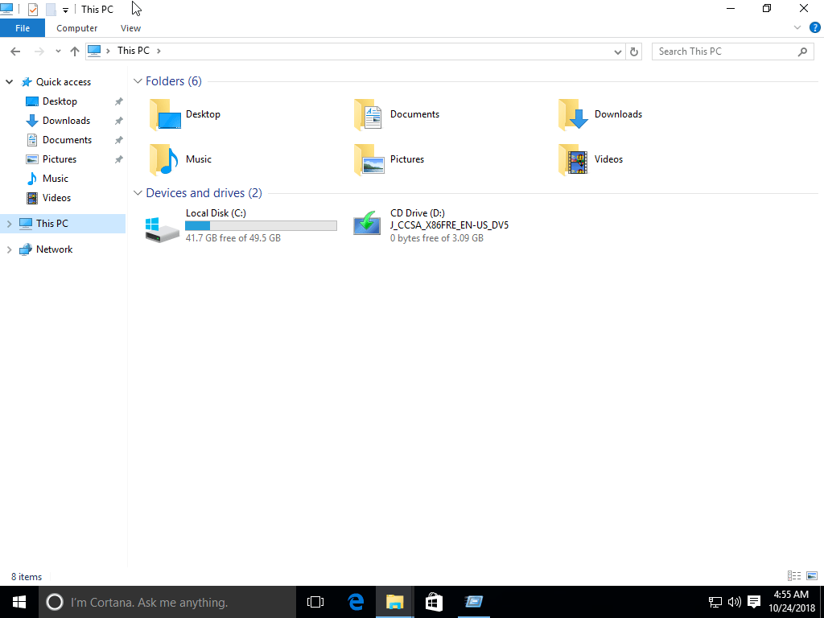
Task: Select the Music folder icon
Action: coord(164,160)
